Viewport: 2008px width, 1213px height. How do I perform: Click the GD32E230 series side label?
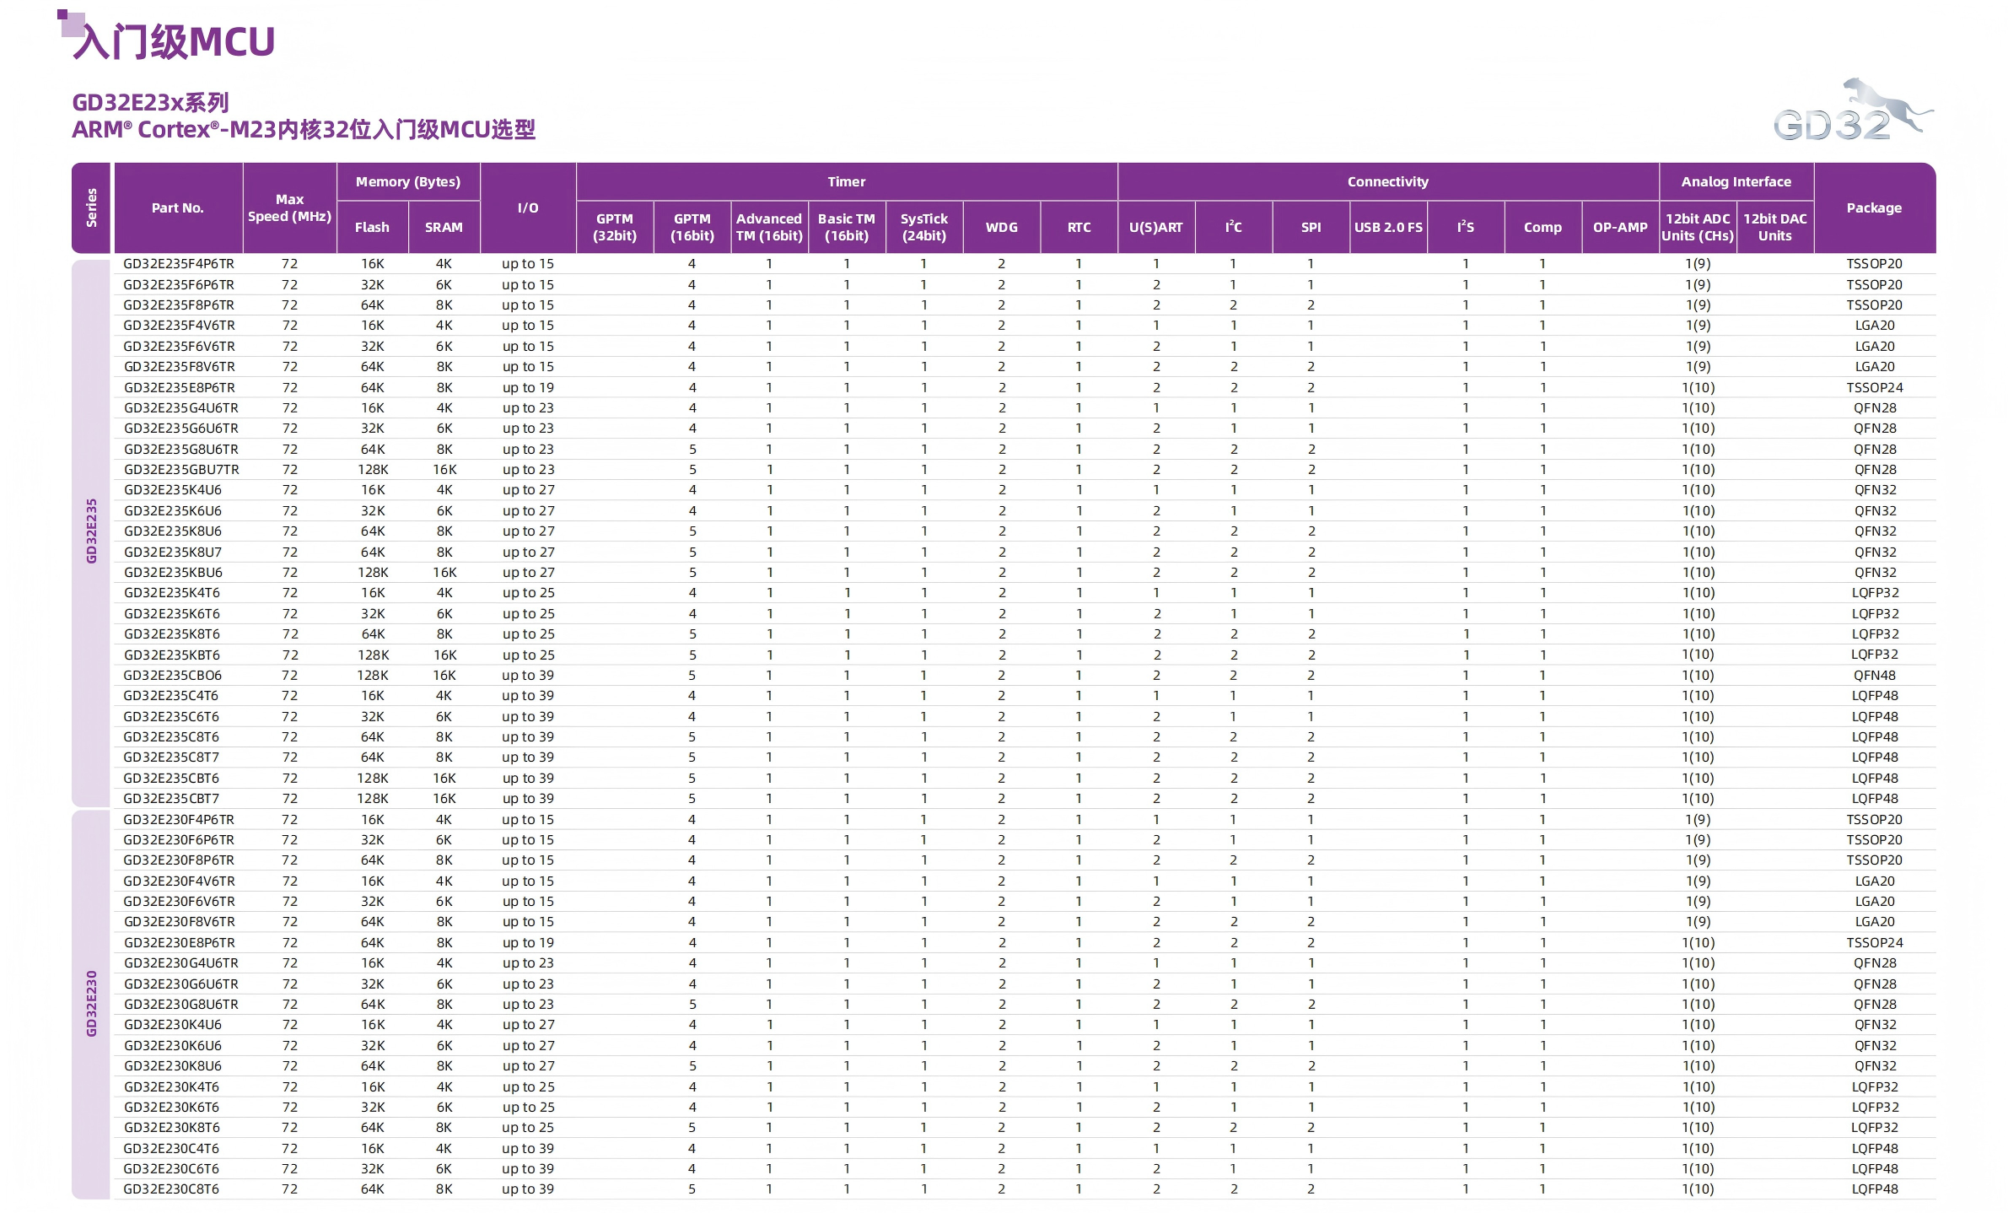coord(91,1003)
